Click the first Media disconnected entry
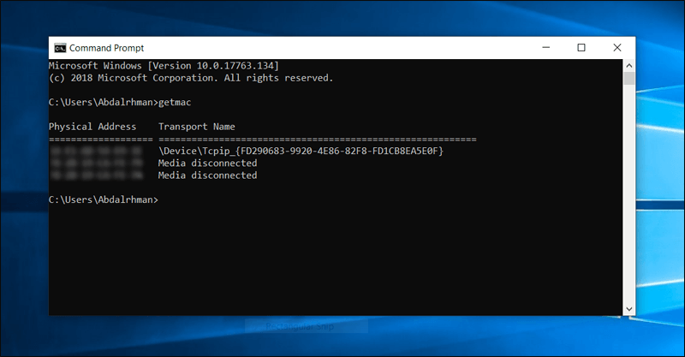 (207, 164)
